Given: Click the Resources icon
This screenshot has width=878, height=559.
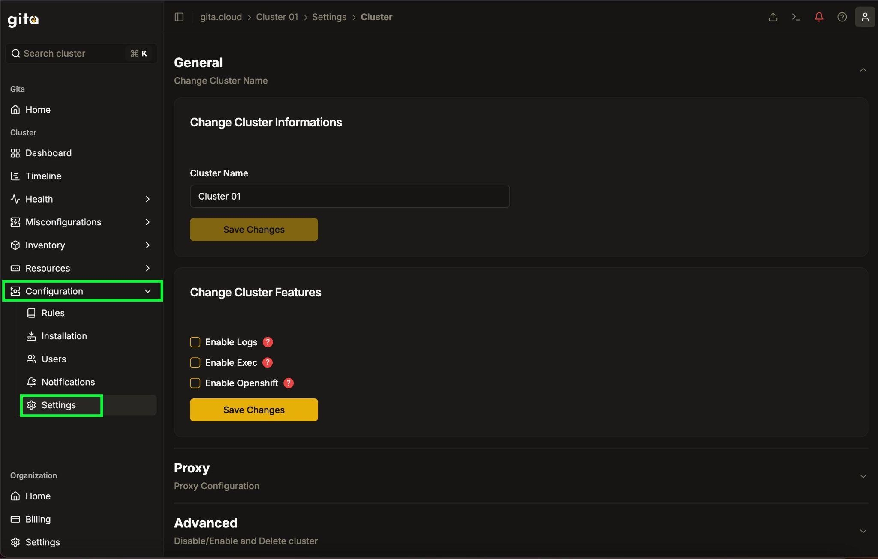Looking at the screenshot, I should pos(15,268).
